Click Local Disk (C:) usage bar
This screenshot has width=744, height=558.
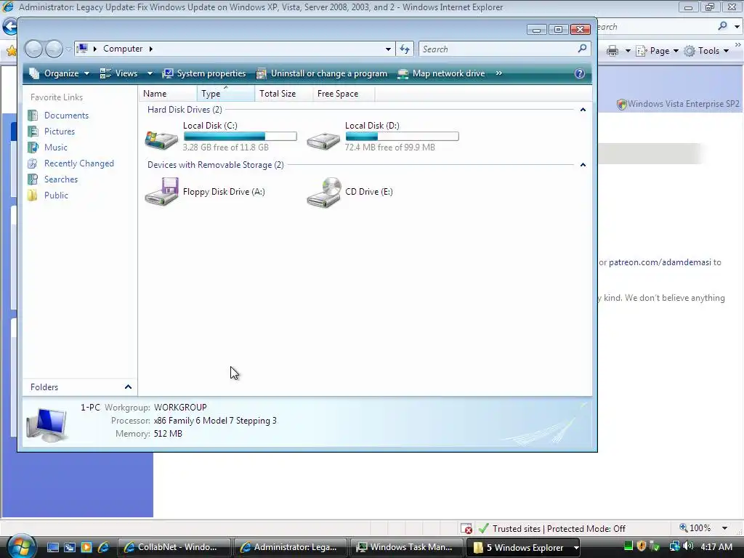[240, 137]
